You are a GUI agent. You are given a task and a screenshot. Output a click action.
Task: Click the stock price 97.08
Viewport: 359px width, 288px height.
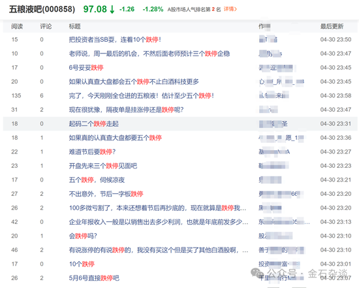[x=95, y=9]
